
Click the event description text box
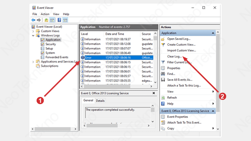pos(118,113)
